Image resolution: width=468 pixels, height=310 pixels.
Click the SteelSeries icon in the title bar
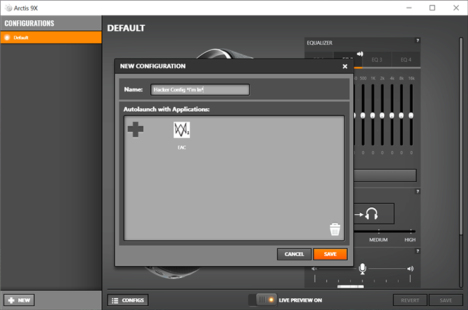click(x=7, y=8)
